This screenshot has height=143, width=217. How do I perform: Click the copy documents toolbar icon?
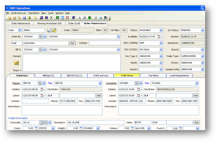20,18
